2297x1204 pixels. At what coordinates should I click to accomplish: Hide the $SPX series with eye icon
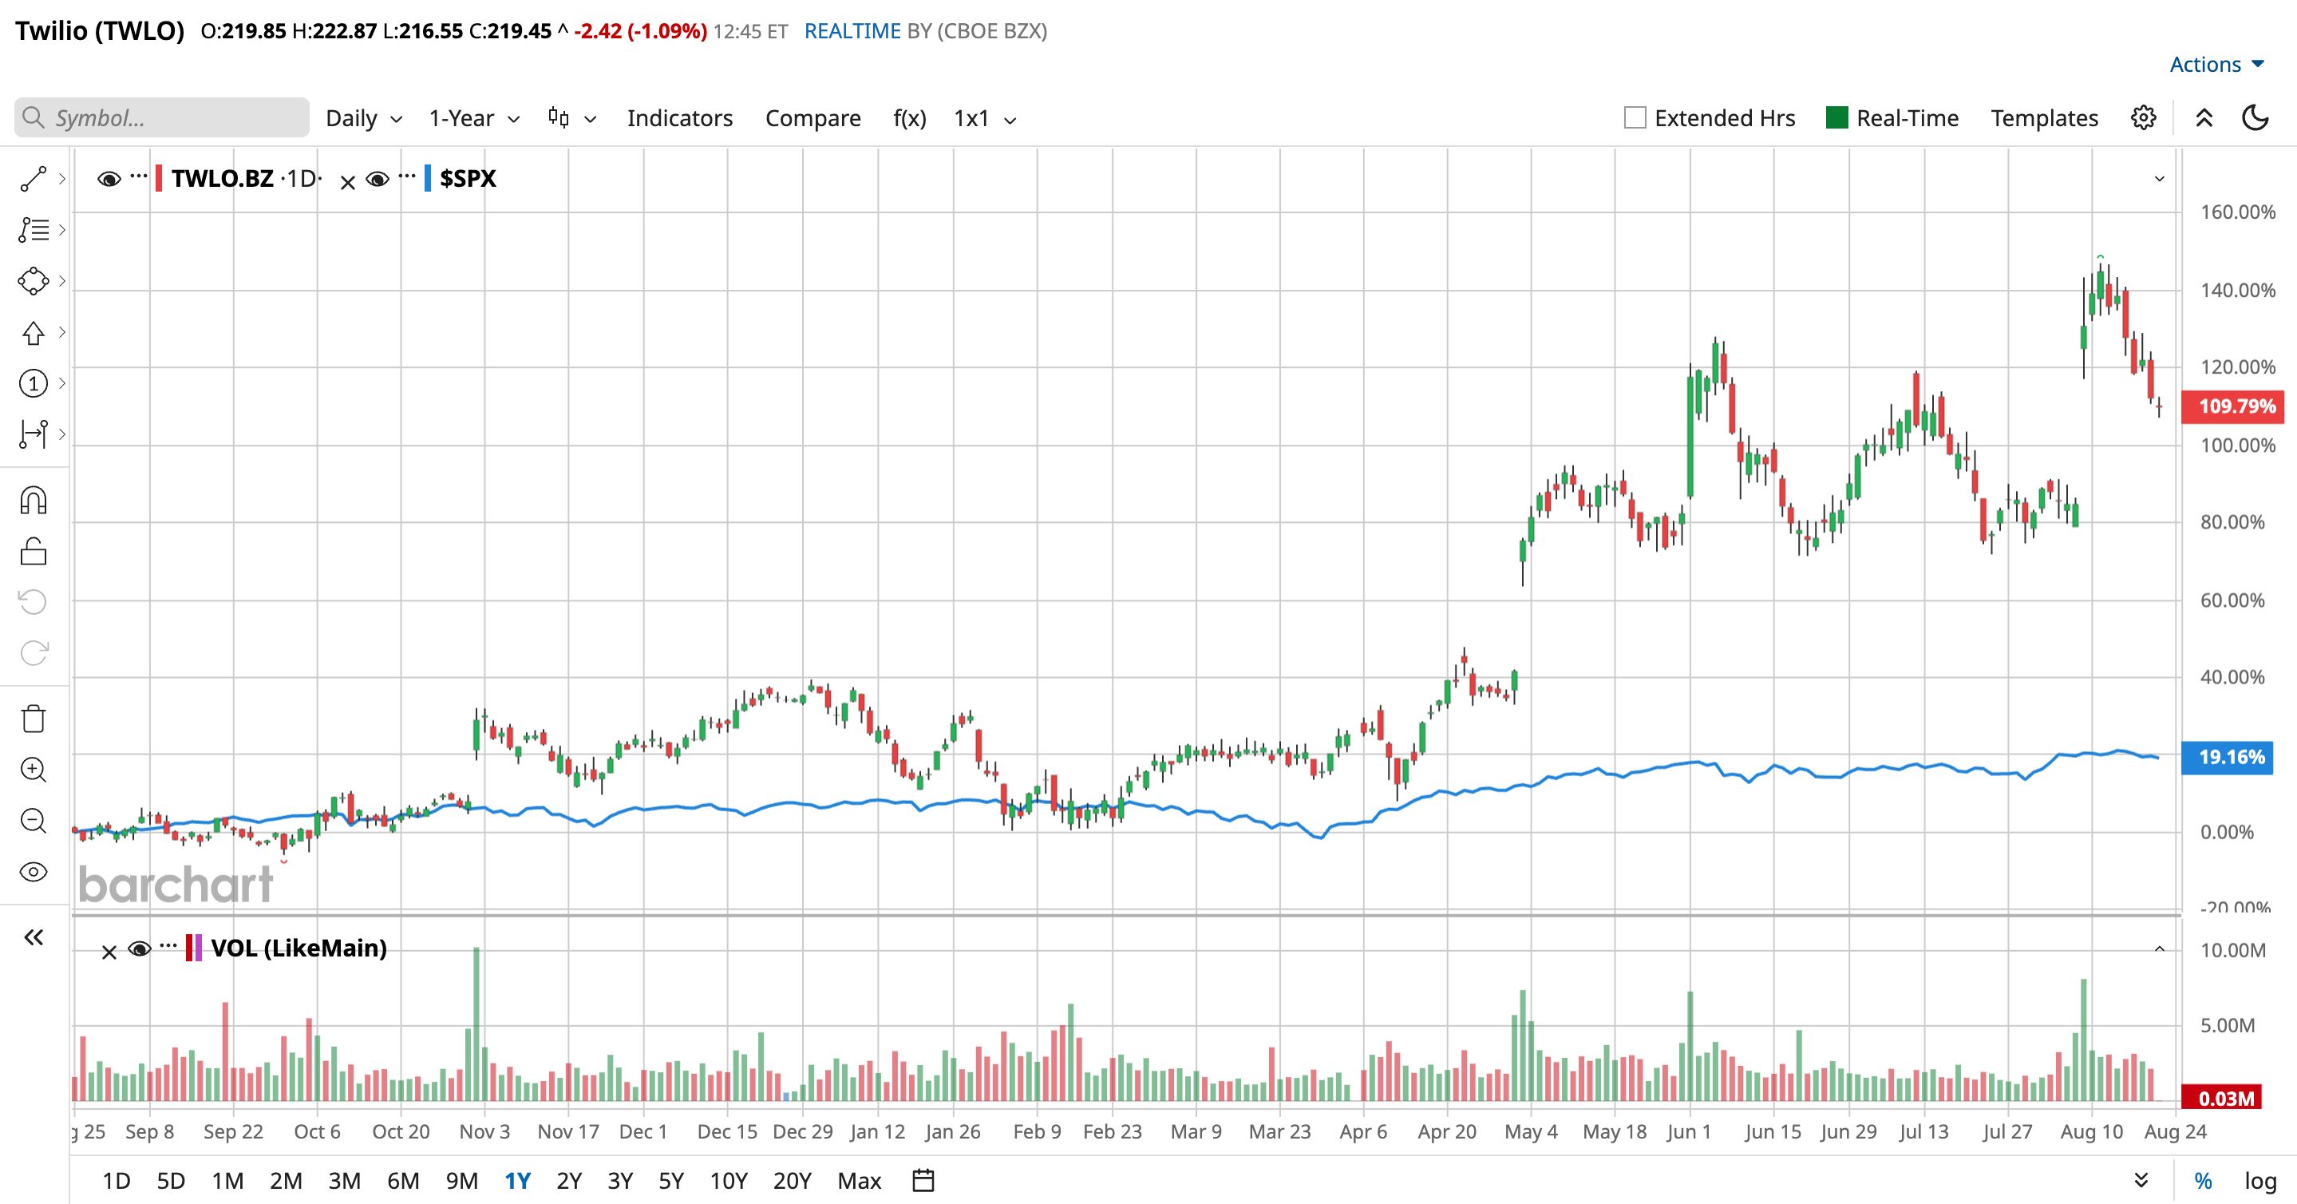click(378, 180)
